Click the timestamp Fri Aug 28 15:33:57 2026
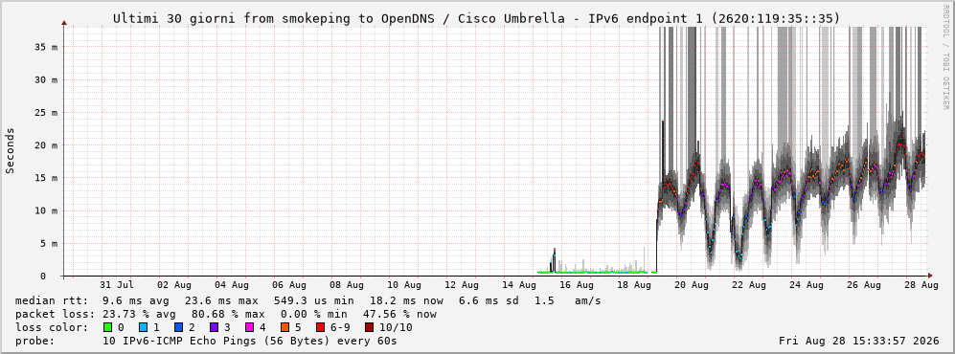This screenshot has height=354, width=955. [859, 341]
